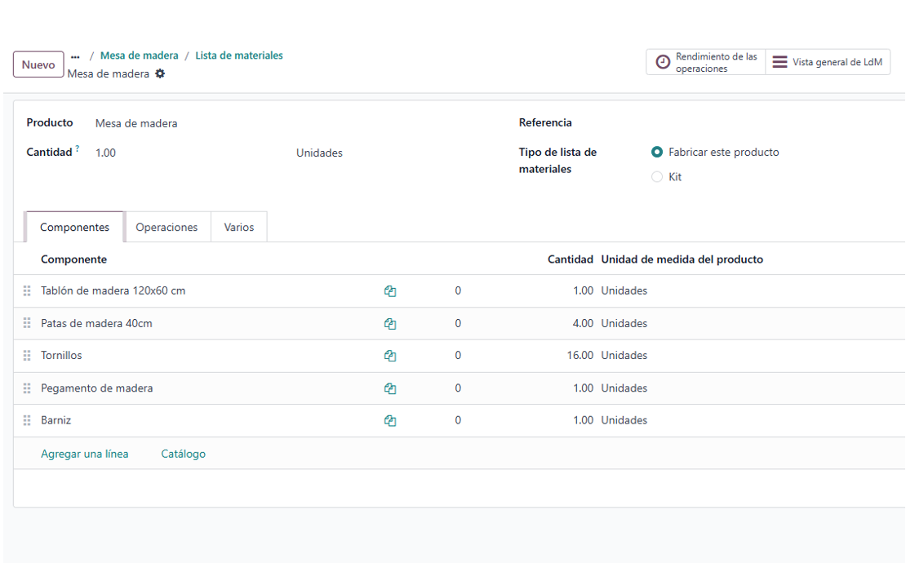This screenshot has width=906, height=563.
Task: Click Unidades in Tornillos row
Action: 624,355
